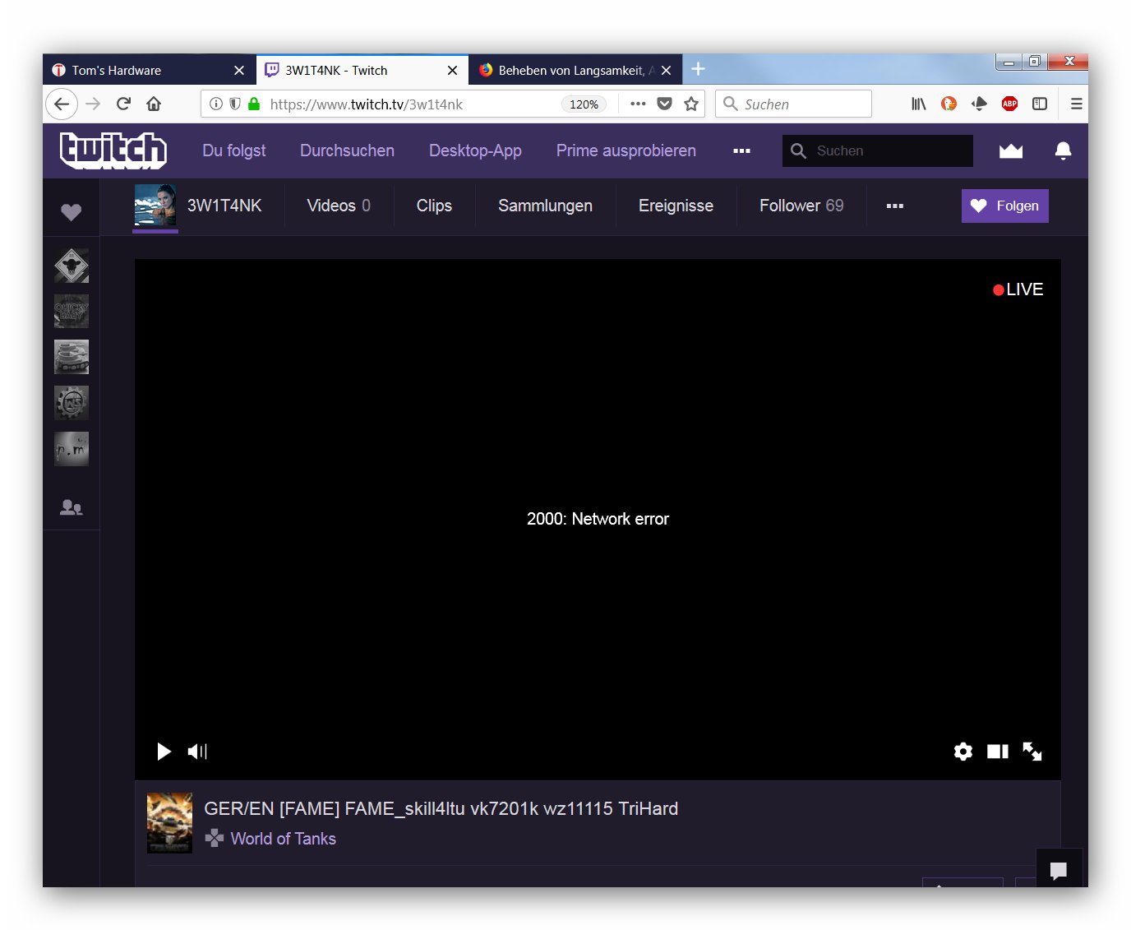This screenshot has width=1131, height=930.
Task: Open the Sammlungen tab
Action: 545,206
